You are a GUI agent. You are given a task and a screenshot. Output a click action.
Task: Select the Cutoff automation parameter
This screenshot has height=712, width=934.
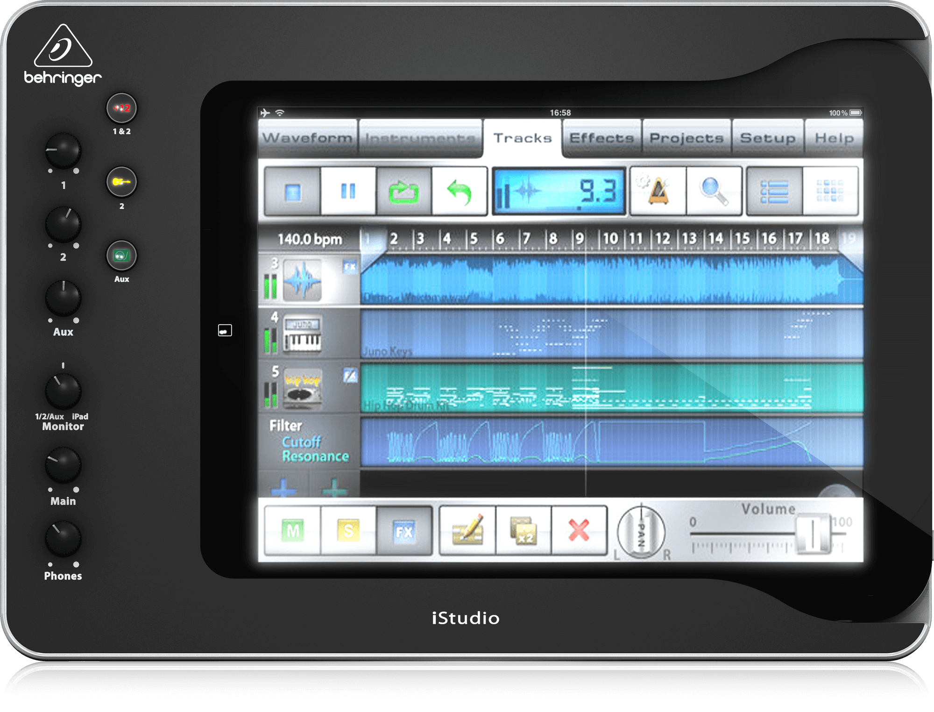[x=301, y=442]
